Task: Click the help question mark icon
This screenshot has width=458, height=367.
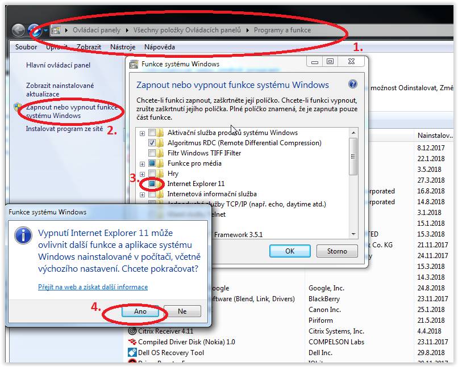Action: [352, 85]
